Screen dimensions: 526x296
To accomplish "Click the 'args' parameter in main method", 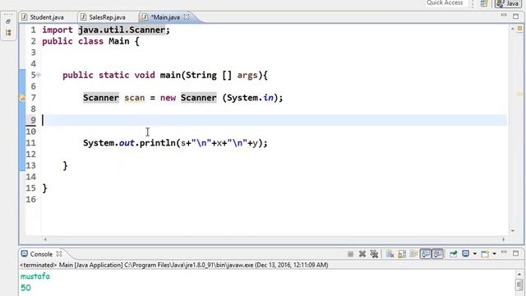I will pos(247,76).
